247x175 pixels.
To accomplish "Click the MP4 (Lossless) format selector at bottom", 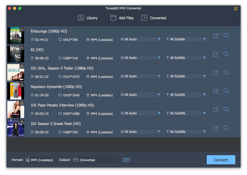I will click(x=40, y=160).
